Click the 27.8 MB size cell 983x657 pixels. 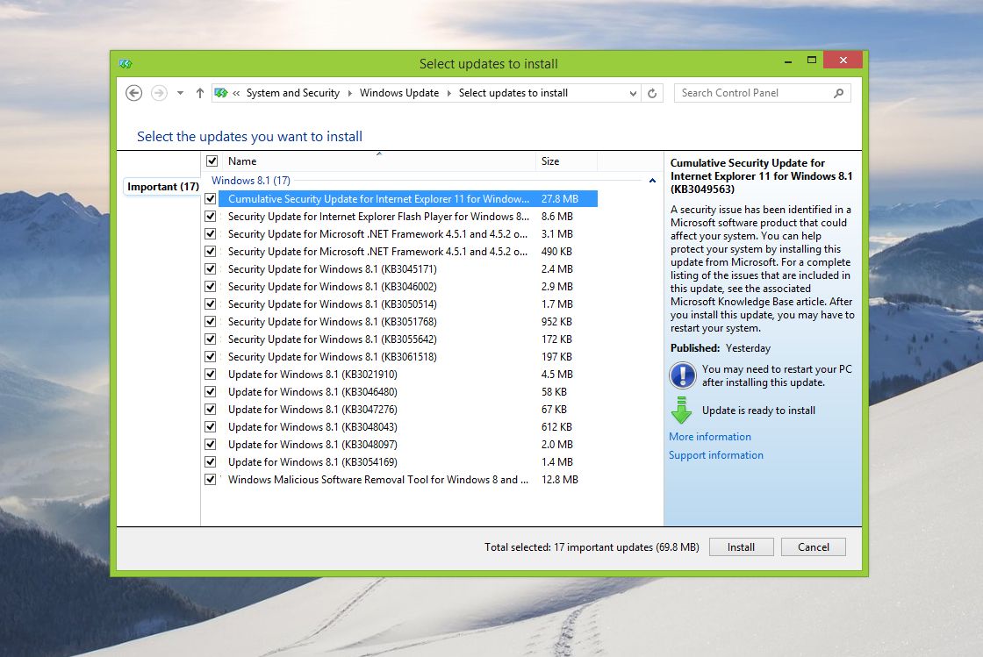pos(560,198)
